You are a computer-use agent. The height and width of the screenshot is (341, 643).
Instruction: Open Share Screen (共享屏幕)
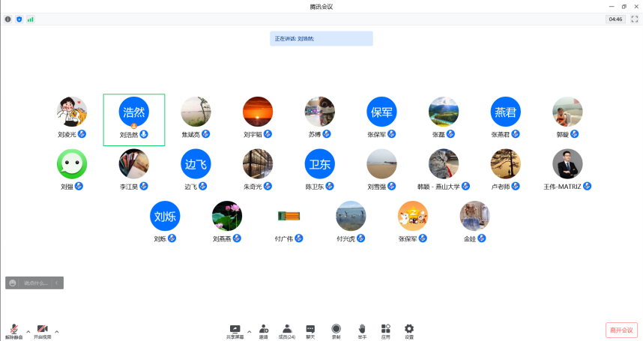[x=235, y=329]
